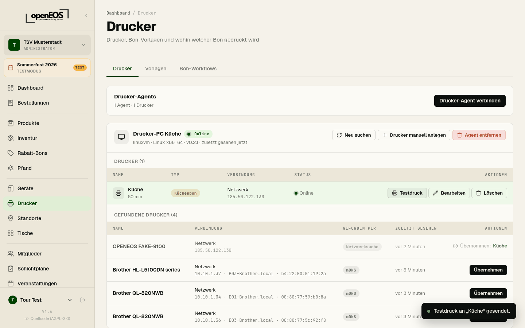Viewport: 525px width, 328px height.
Task: Go to Produkte in the sidebar
Action: pyautogui.click(x=47, y=123)
